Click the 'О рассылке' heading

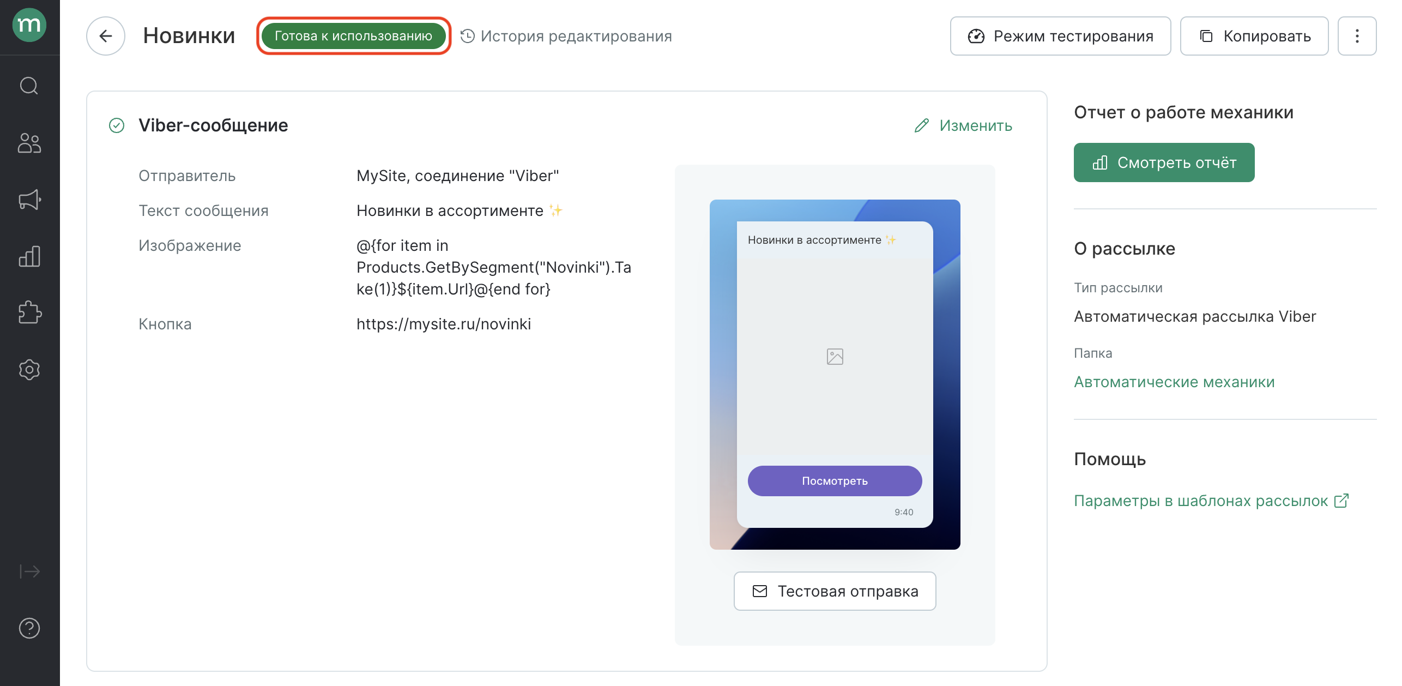[1124, 249]
